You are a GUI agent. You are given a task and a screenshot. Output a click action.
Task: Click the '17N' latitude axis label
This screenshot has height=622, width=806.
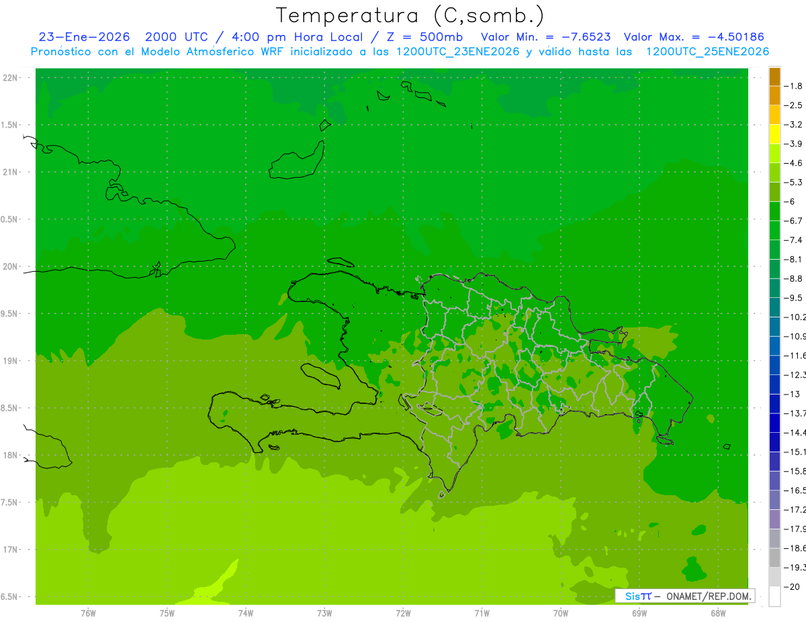click(x=11, y=550)
